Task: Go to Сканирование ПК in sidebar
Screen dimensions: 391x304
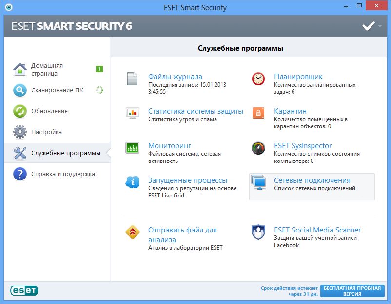Action: click(57, 90)
